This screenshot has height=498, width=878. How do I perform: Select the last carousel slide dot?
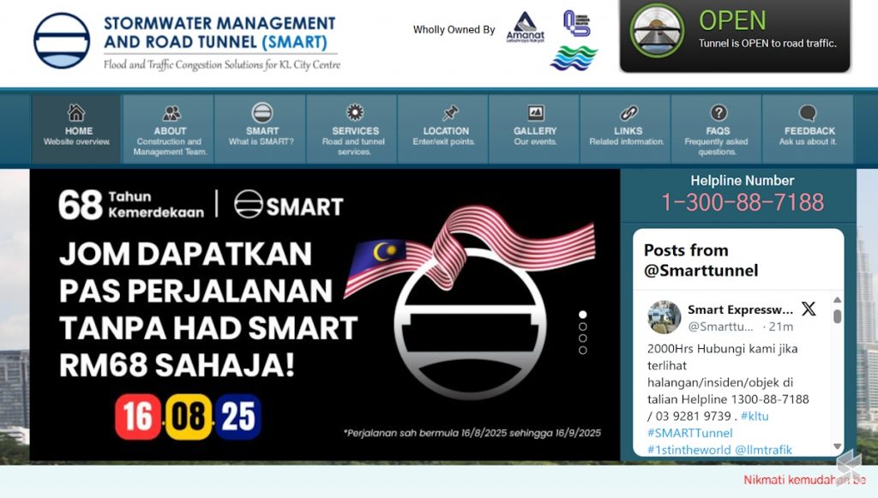point(583,351)
